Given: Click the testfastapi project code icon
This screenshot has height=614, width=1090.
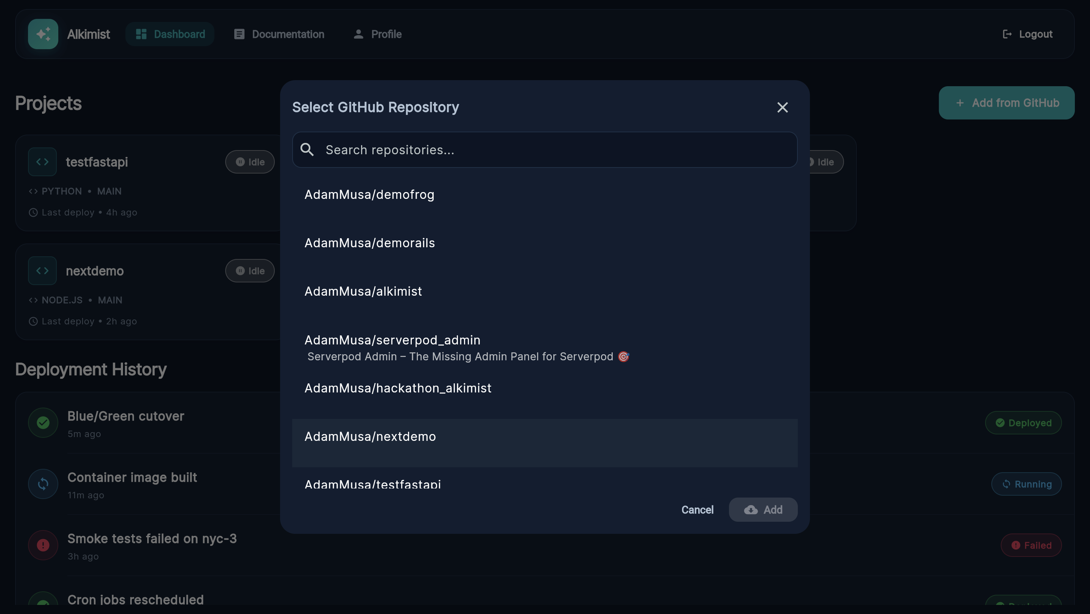Looking at the screenshot, I should click(x=42, y=162).
